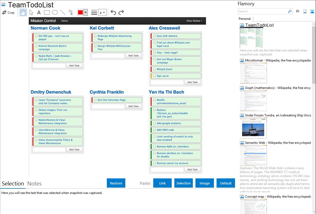Open the line width 4 dropdown
316x214 pixels.
(x=102, y=12)
